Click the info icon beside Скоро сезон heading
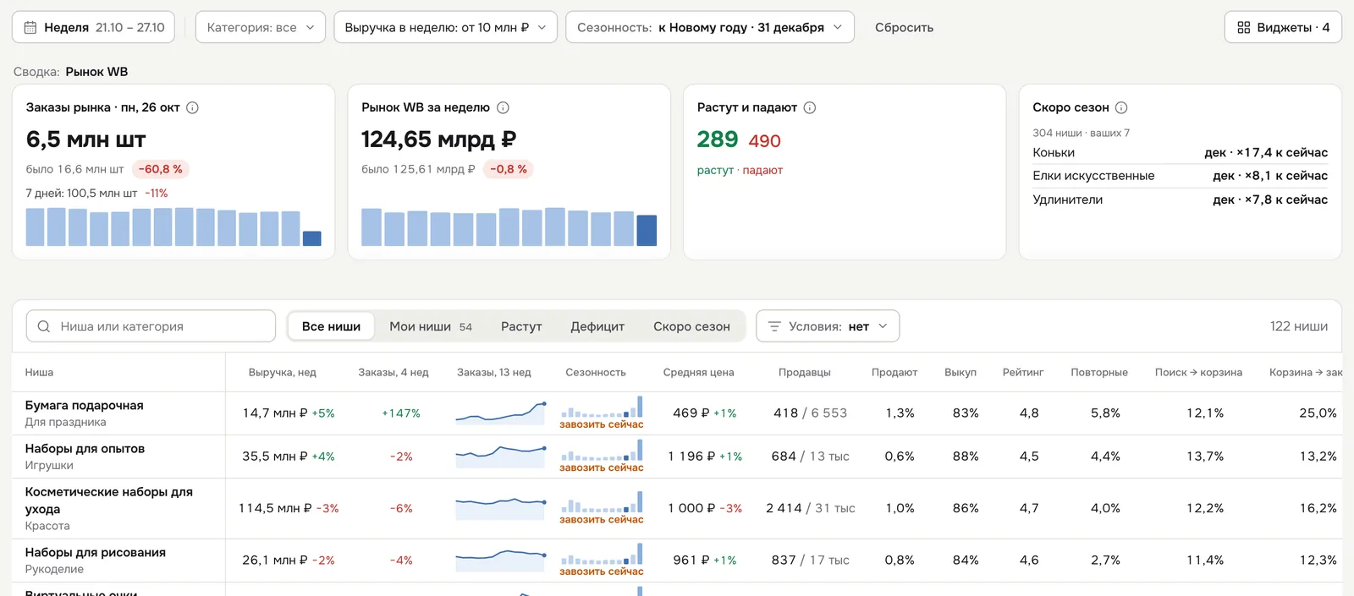This screenshot has width=1354, height=596. pyautogui.click(x=1121, y=107)
